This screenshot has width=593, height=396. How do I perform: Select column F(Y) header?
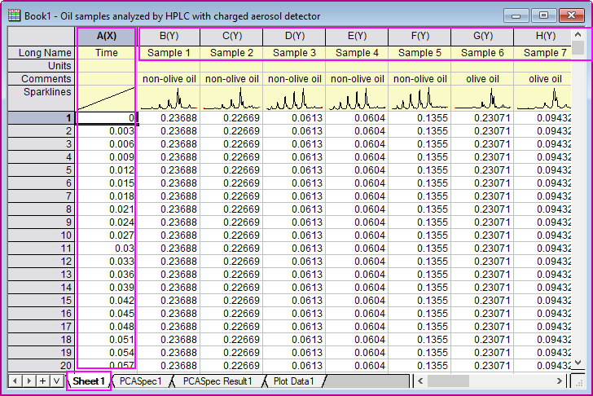coord(419,37)
